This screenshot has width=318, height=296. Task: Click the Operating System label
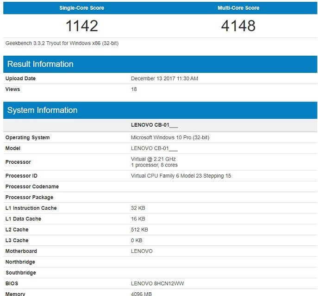[x=28, y=138]
